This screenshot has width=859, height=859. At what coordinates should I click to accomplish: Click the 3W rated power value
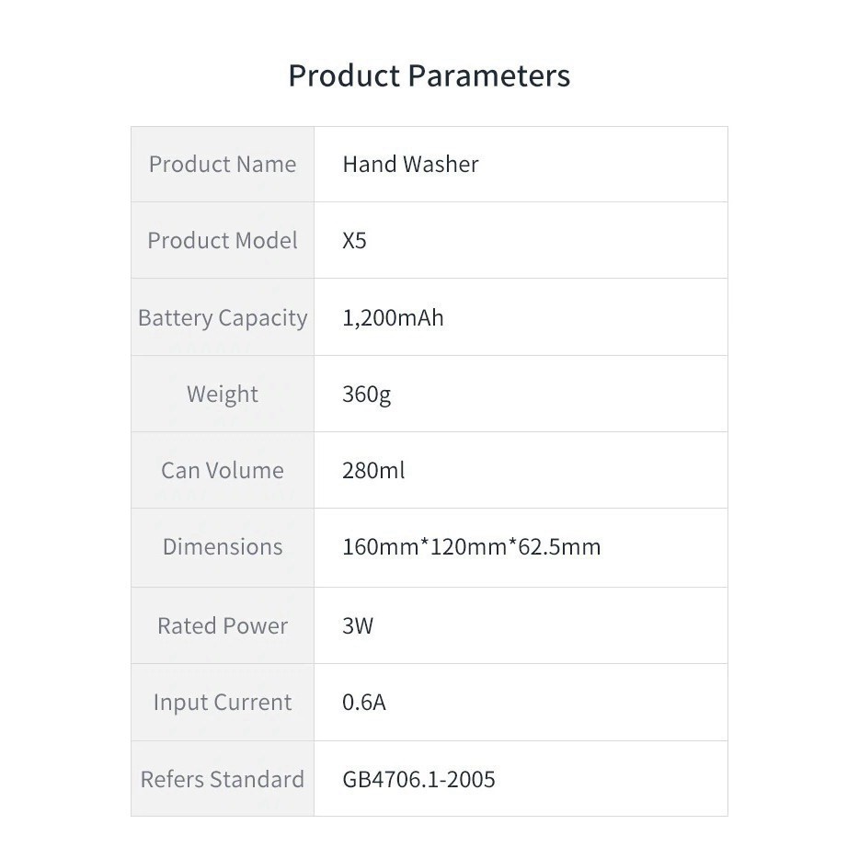[x=358, y=626]
